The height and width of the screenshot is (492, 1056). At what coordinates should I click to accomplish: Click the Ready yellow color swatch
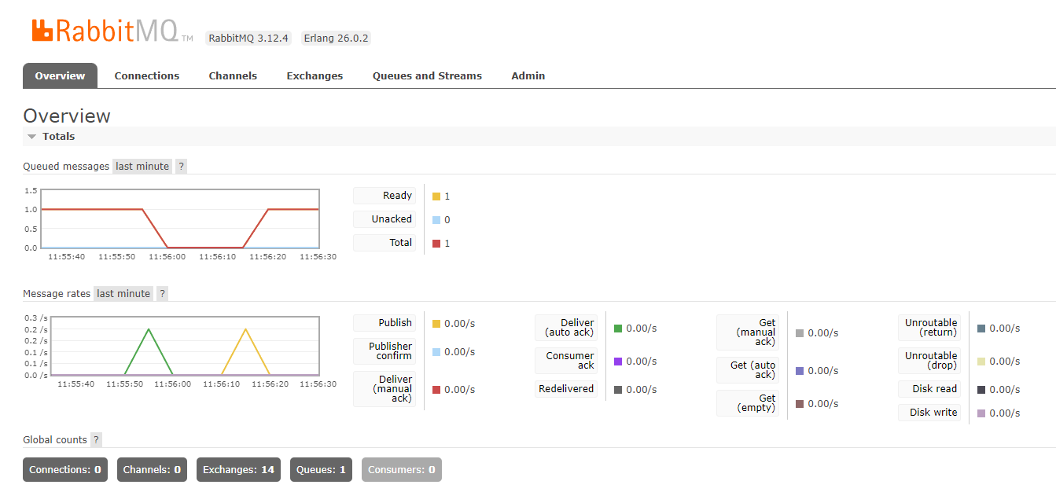(436, 196)
